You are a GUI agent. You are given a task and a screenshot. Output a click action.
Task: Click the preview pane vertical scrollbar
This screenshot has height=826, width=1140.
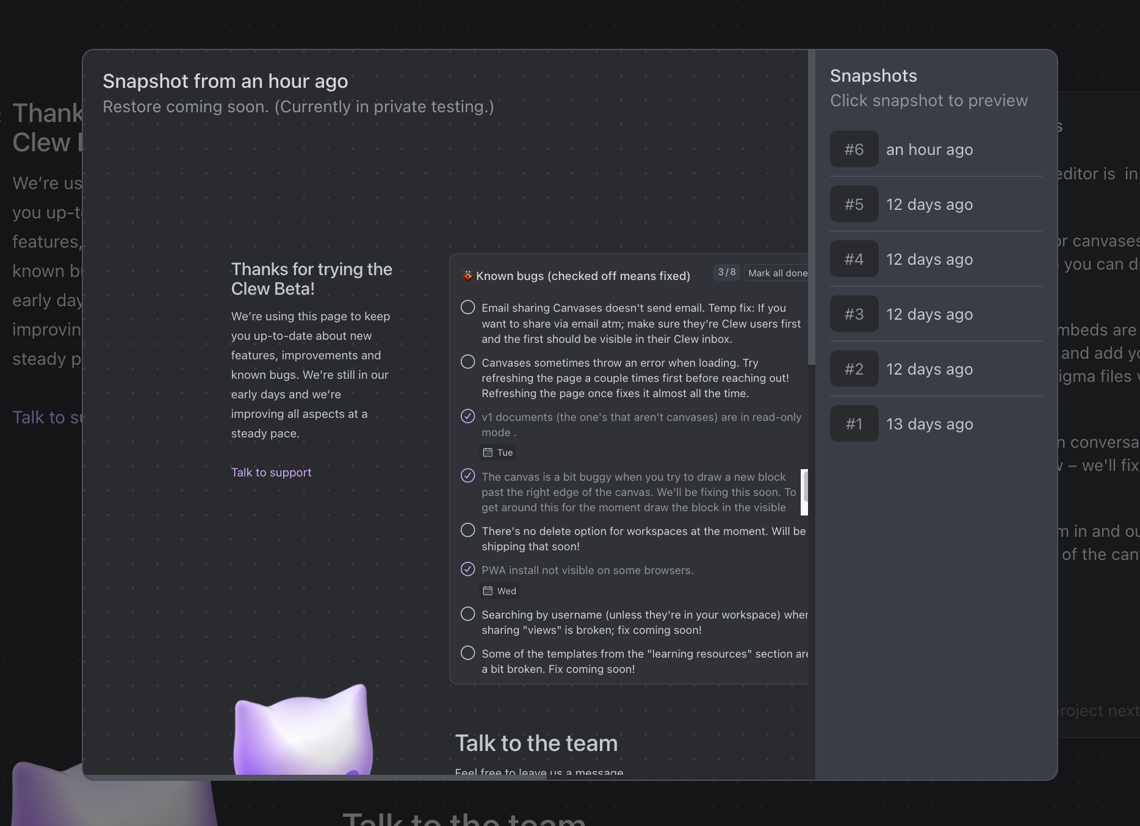811,207
